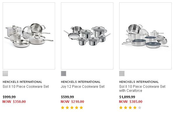Click Sol II 10 Piece Cookware Set with Ceraforce
Viewport: 174px width, 118px height.
coord(142,88)
